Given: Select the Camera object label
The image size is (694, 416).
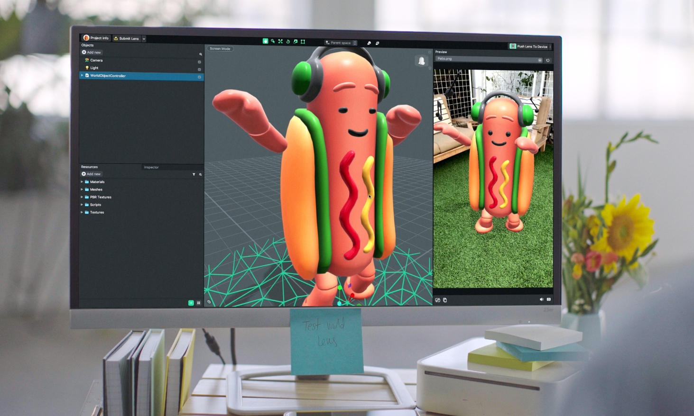Looking at the screenshot, I should 96,60.
